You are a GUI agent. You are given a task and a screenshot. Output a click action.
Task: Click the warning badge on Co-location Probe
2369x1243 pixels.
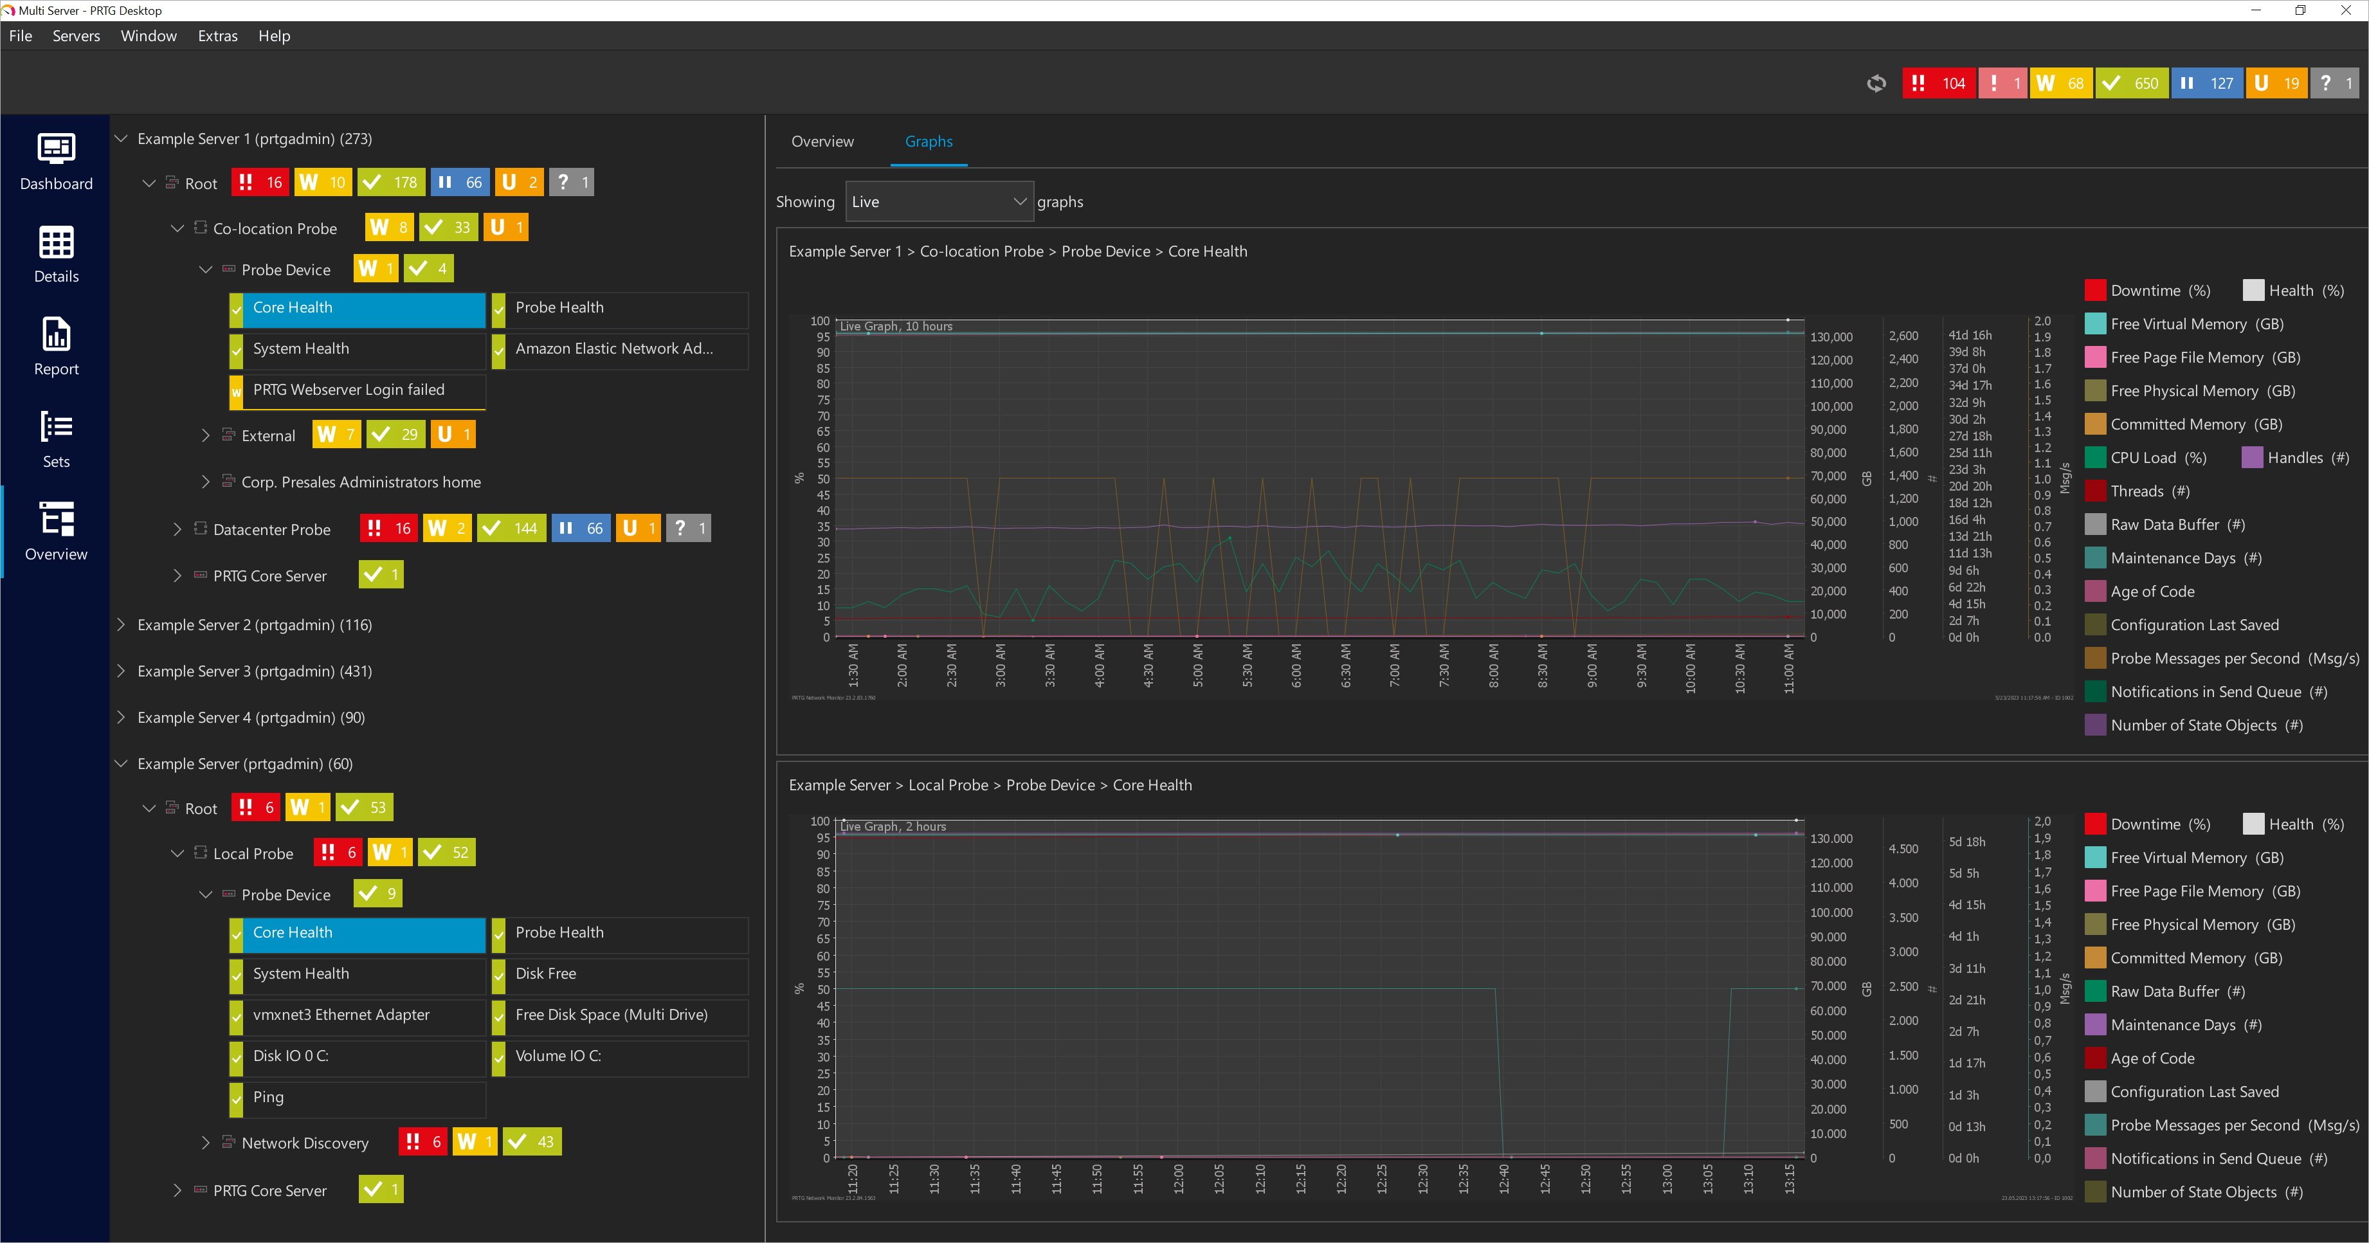point(388,227)
